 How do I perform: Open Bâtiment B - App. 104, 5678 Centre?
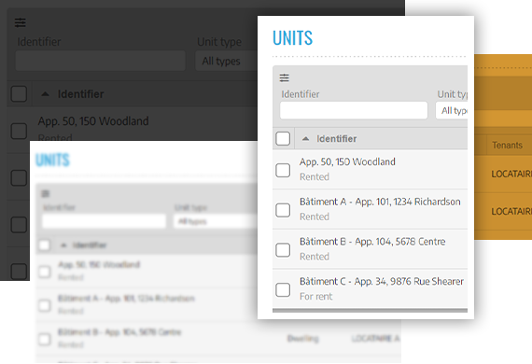[x=372, y=242]
